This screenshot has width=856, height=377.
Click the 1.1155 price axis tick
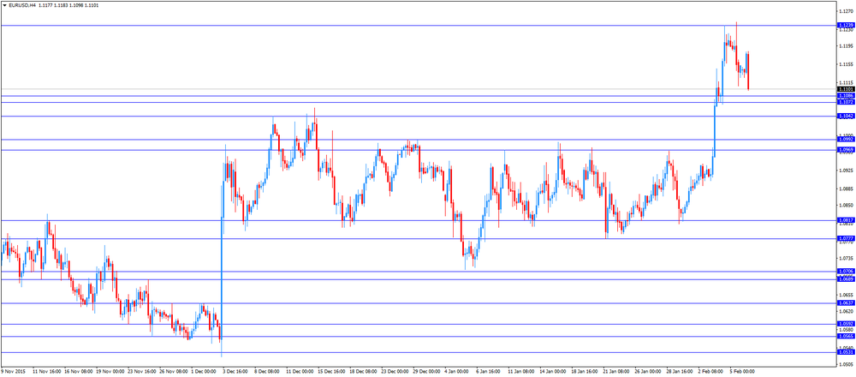(x=847, y=64)
